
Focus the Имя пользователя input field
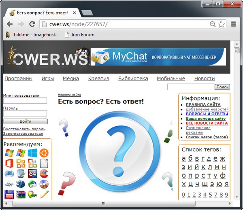(x=25, y=101)
